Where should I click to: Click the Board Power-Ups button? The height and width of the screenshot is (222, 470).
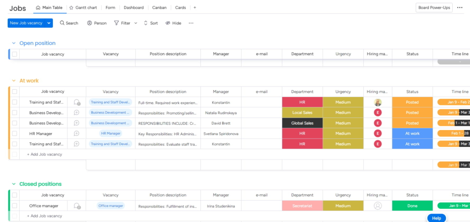433,8
